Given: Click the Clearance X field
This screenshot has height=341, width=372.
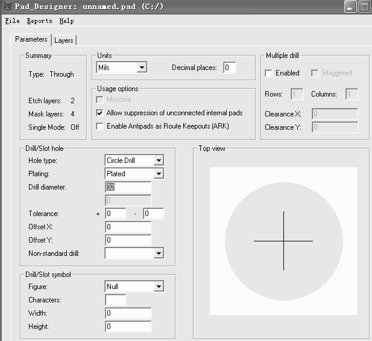Looking at the screenshot, I should point(335,114).
